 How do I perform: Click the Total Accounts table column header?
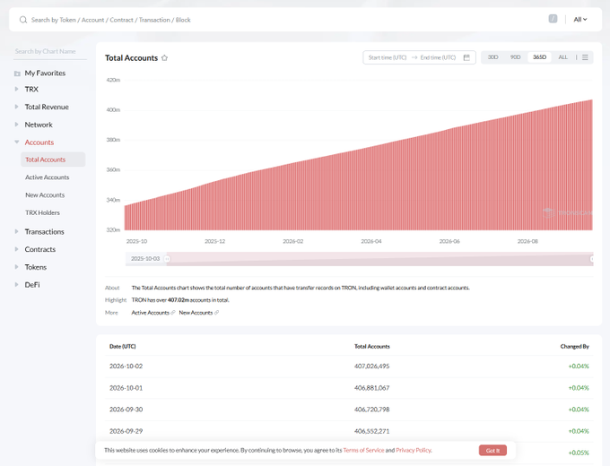[x=372, y=346]
